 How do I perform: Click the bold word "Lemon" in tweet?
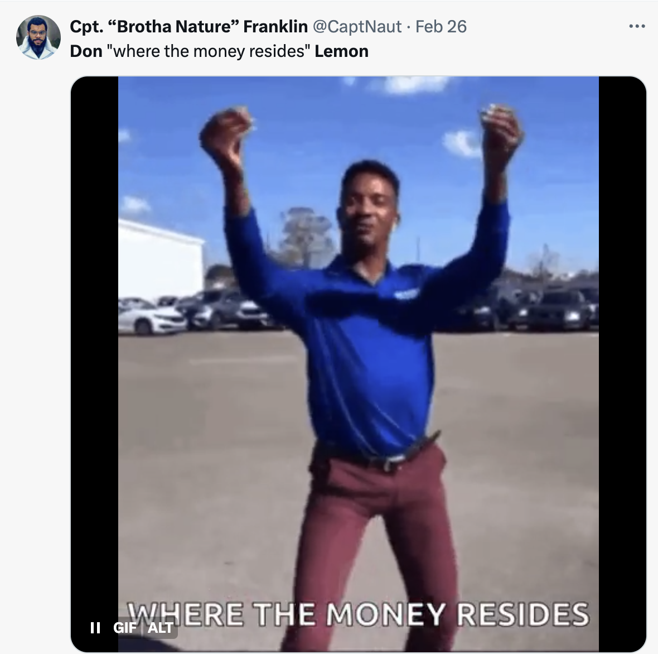click(342, 51)
